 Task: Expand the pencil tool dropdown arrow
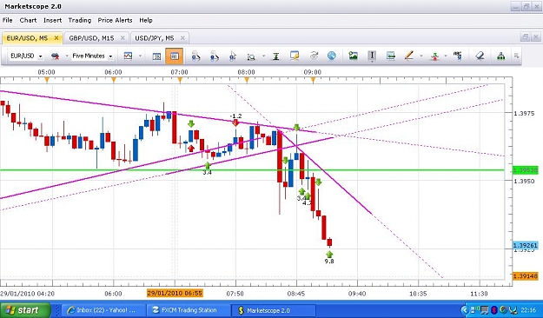click(421, 56)
